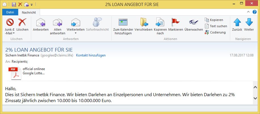Open the Junk-E-Mail dropdown arrow
Viewport: 260px width, 114px height.
(14, 33)
